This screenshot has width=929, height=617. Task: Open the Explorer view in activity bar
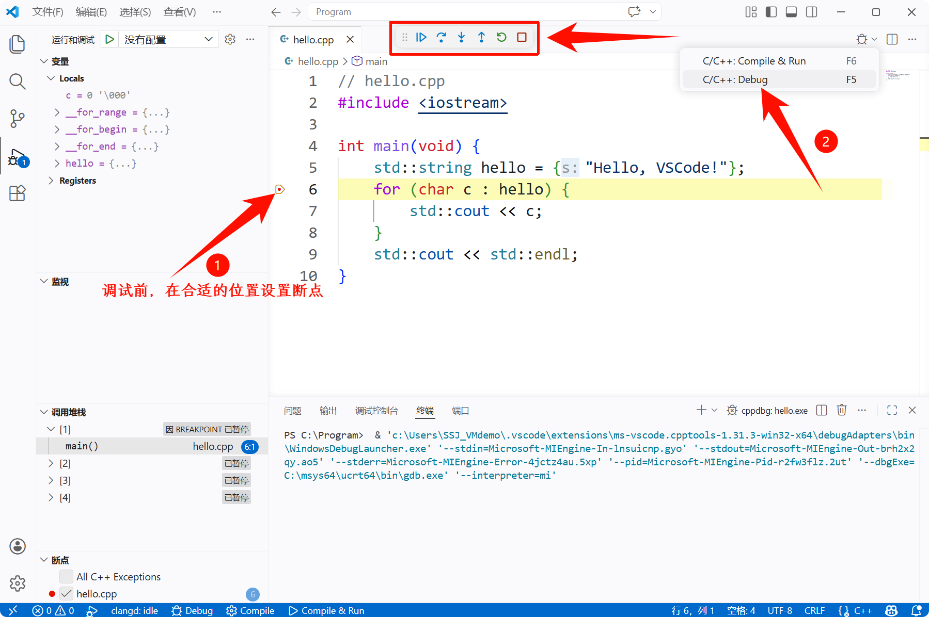[x=18, y=44]
